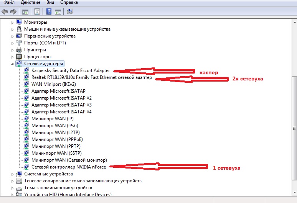The image size is (297, 203).
Task: Select Realtek RTL8139/810x Family Fast Ethernet adapter
Action: coord(91,77)
